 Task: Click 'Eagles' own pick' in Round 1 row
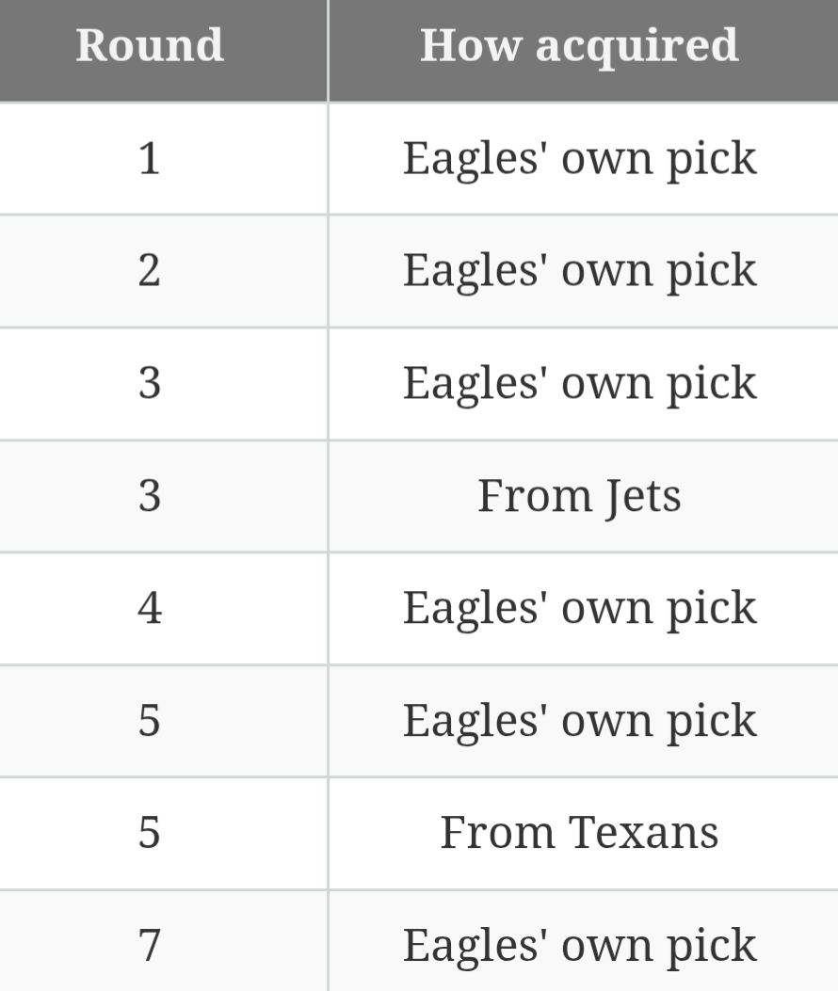point(579,158)
